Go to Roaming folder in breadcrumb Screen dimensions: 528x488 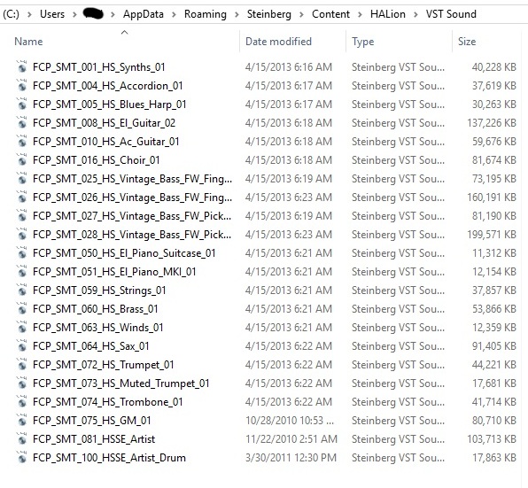[206, 14]
